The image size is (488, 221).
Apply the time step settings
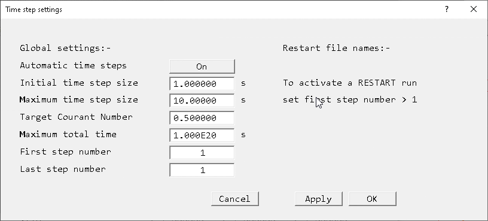point(319,199)
